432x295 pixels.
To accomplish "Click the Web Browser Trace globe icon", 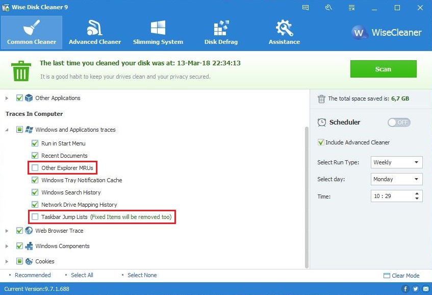I will [x=29, y=231].
